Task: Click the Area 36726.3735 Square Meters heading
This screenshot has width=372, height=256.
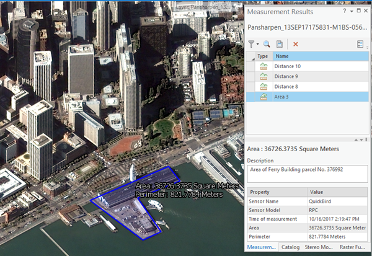Action: tap(293, 149)
